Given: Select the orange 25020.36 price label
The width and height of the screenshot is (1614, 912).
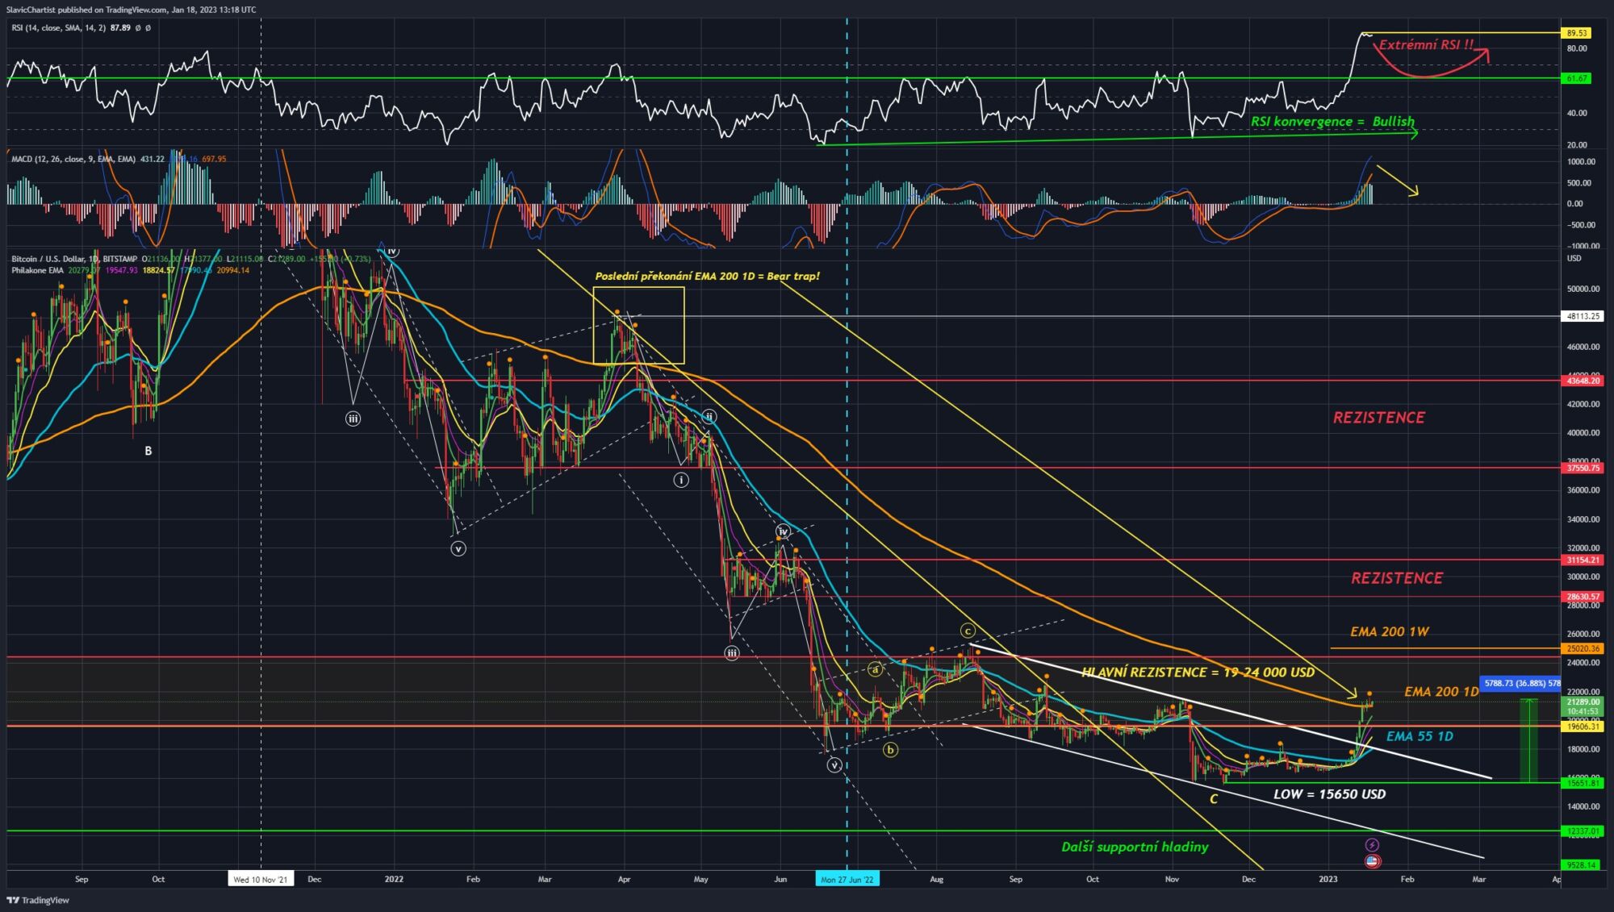Looking at the screenshot, I should pos(1583,648).
